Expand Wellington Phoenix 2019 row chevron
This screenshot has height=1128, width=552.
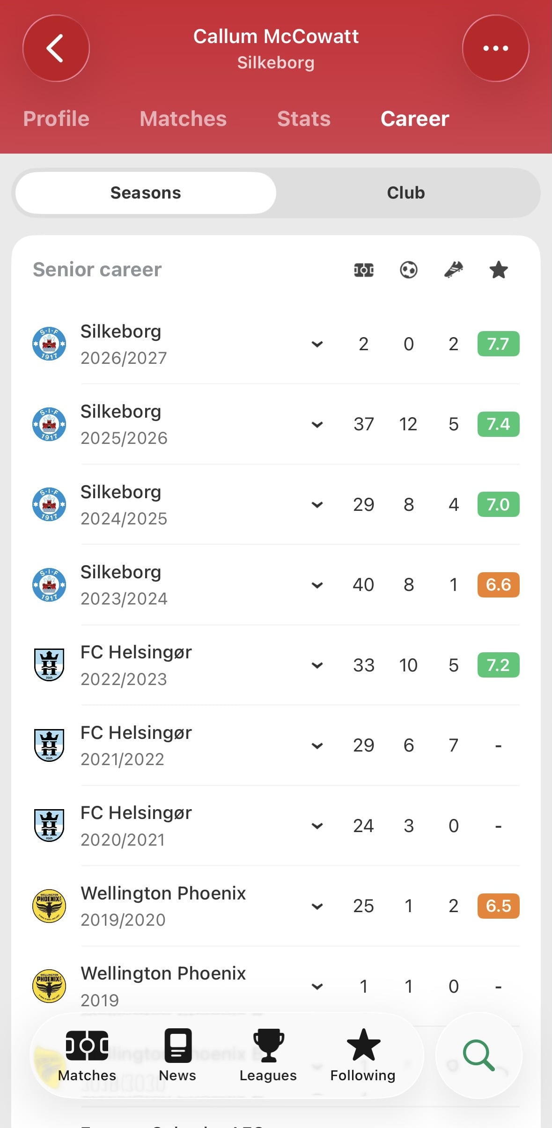point(317,987)
